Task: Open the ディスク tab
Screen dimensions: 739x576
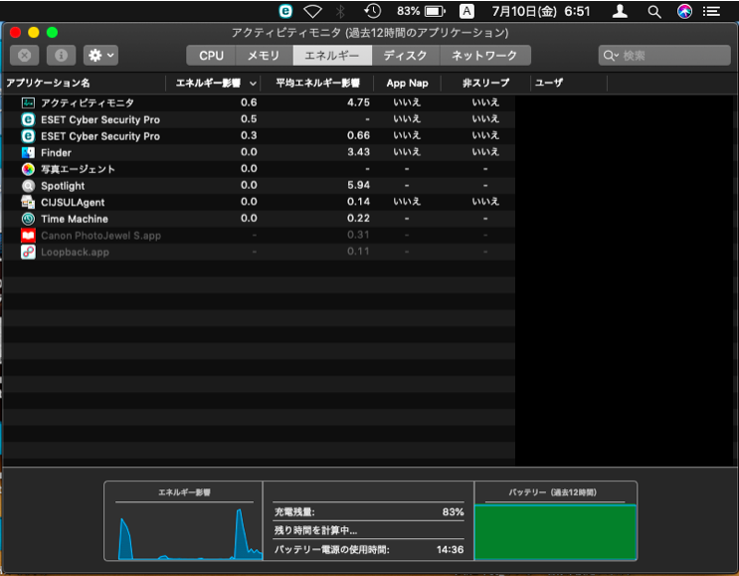Action: coord(405,56)
